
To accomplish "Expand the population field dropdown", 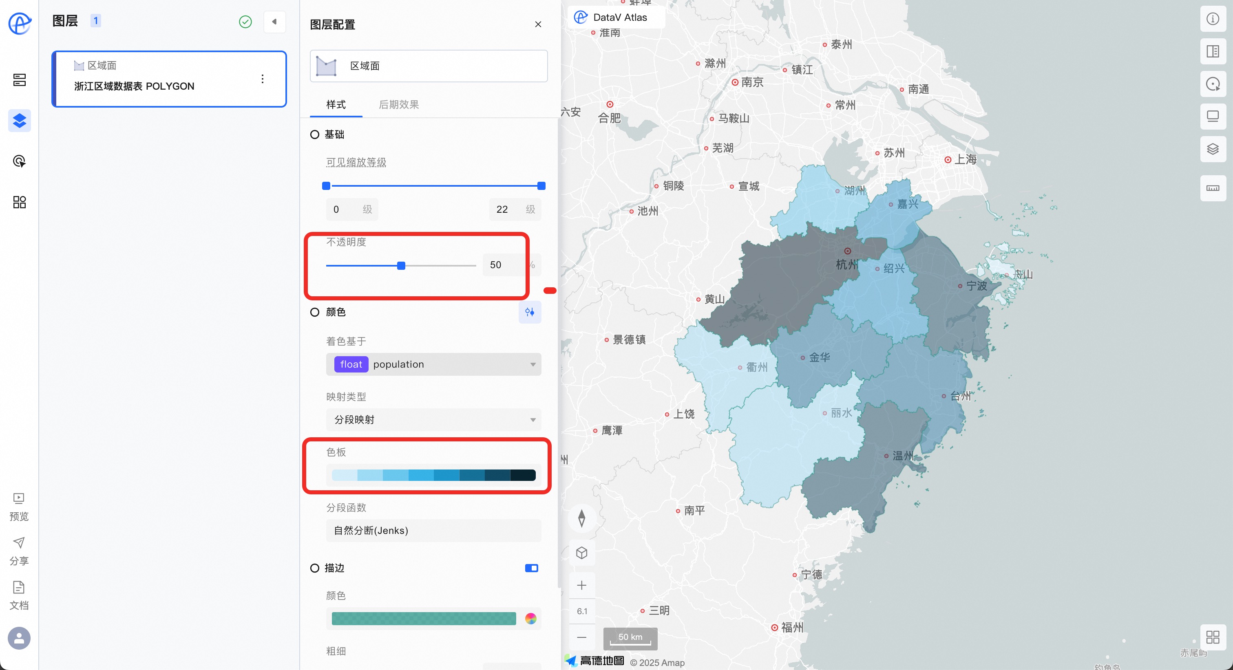I will point(433,364).
